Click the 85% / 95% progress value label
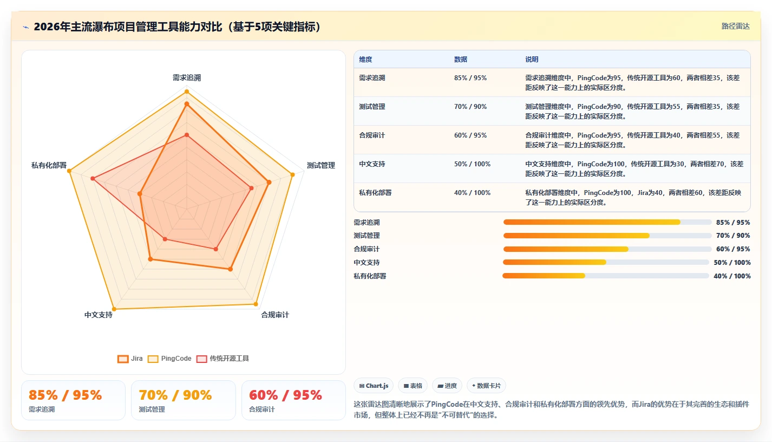This screenshot has width=772, height=442. (733, 222)
